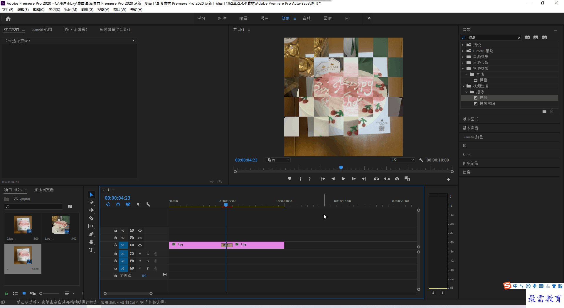Open the Lumetri 颜色 panel
564x308 pixels.
pyautogui.click(x=472, y=137)
